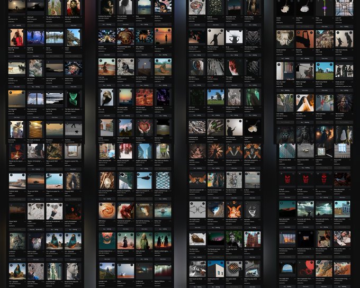Open the man in camouflage jacket artwork
Screen dimensions: 360x288
point(234,239)
